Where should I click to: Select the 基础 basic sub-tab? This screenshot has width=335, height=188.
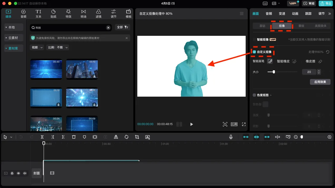coord(263,26)
